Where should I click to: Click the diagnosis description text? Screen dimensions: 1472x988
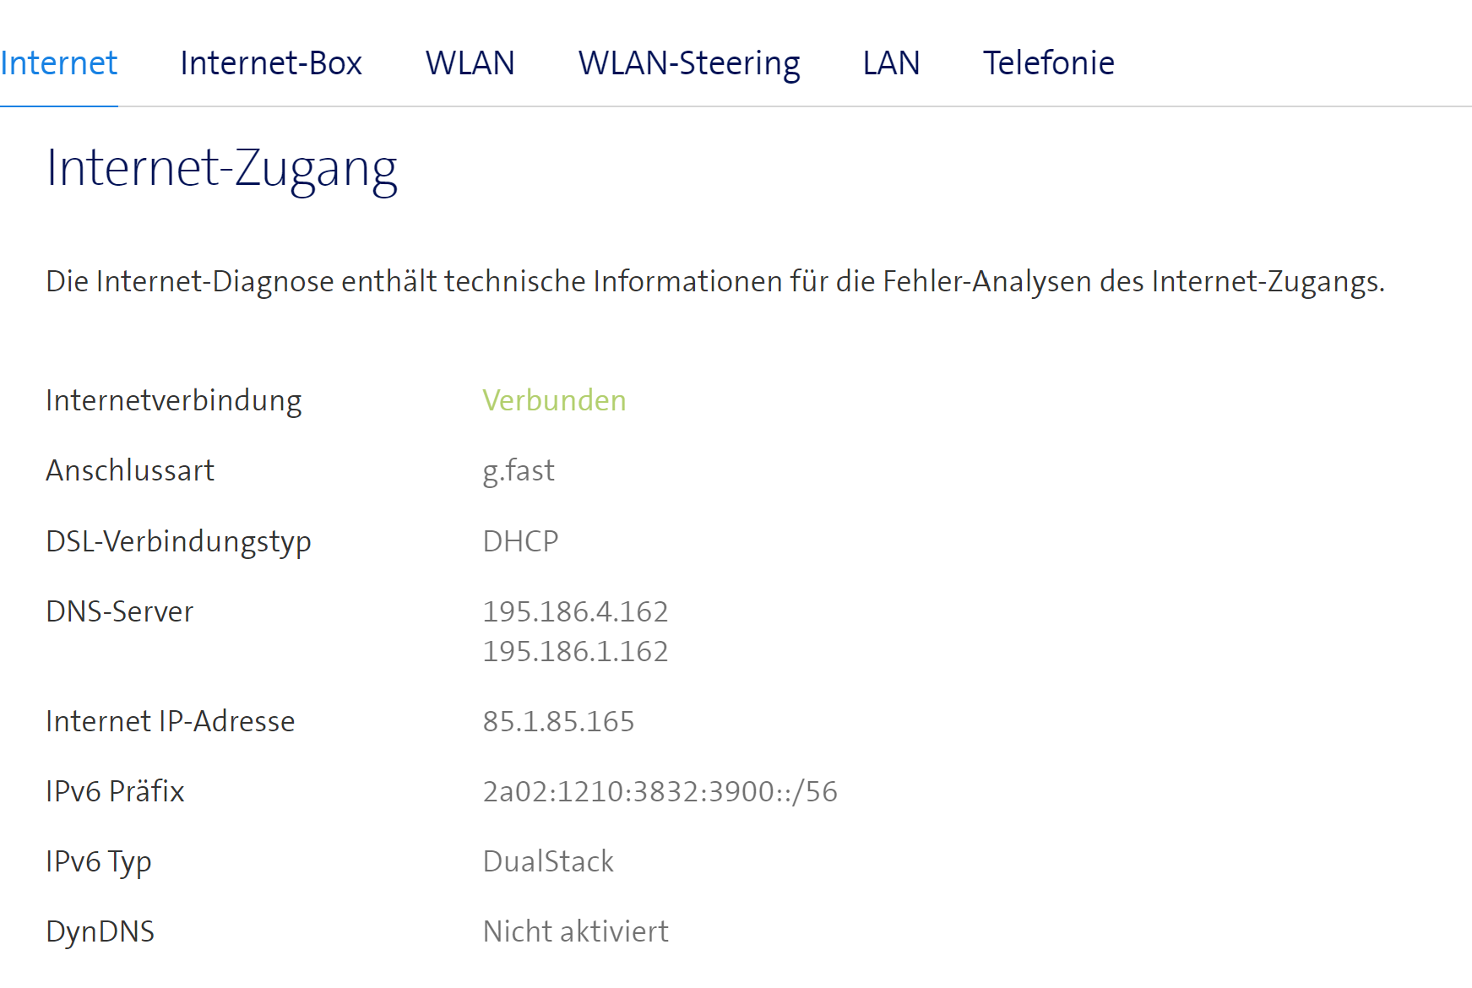pyautogui.click(x=632, y=282)
